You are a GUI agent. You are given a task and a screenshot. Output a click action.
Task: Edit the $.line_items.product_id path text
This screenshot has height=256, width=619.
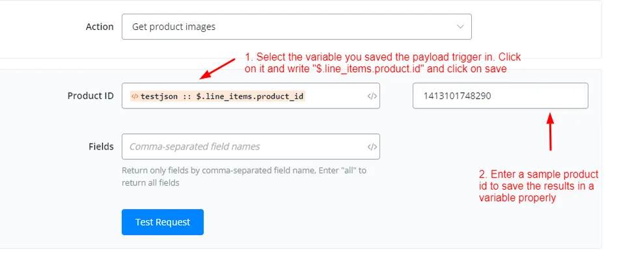250,96
